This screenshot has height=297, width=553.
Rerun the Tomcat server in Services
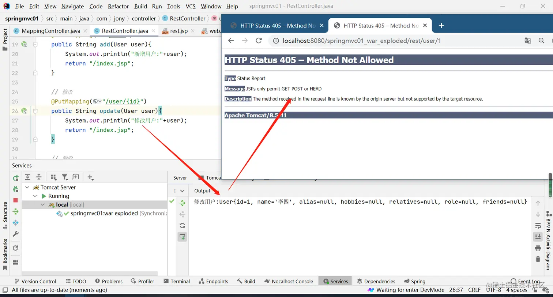tap(16, 178)
